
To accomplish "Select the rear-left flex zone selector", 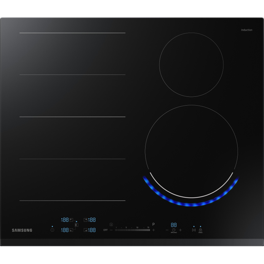I will 71,220.
